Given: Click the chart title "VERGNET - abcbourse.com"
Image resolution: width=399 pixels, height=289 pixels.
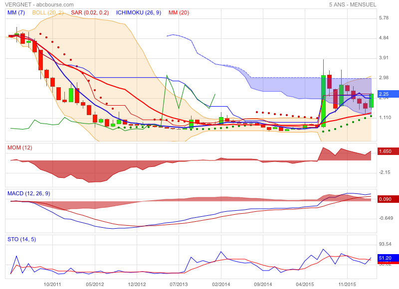Looking at the screenshot, I should click(x=39, y=4).
